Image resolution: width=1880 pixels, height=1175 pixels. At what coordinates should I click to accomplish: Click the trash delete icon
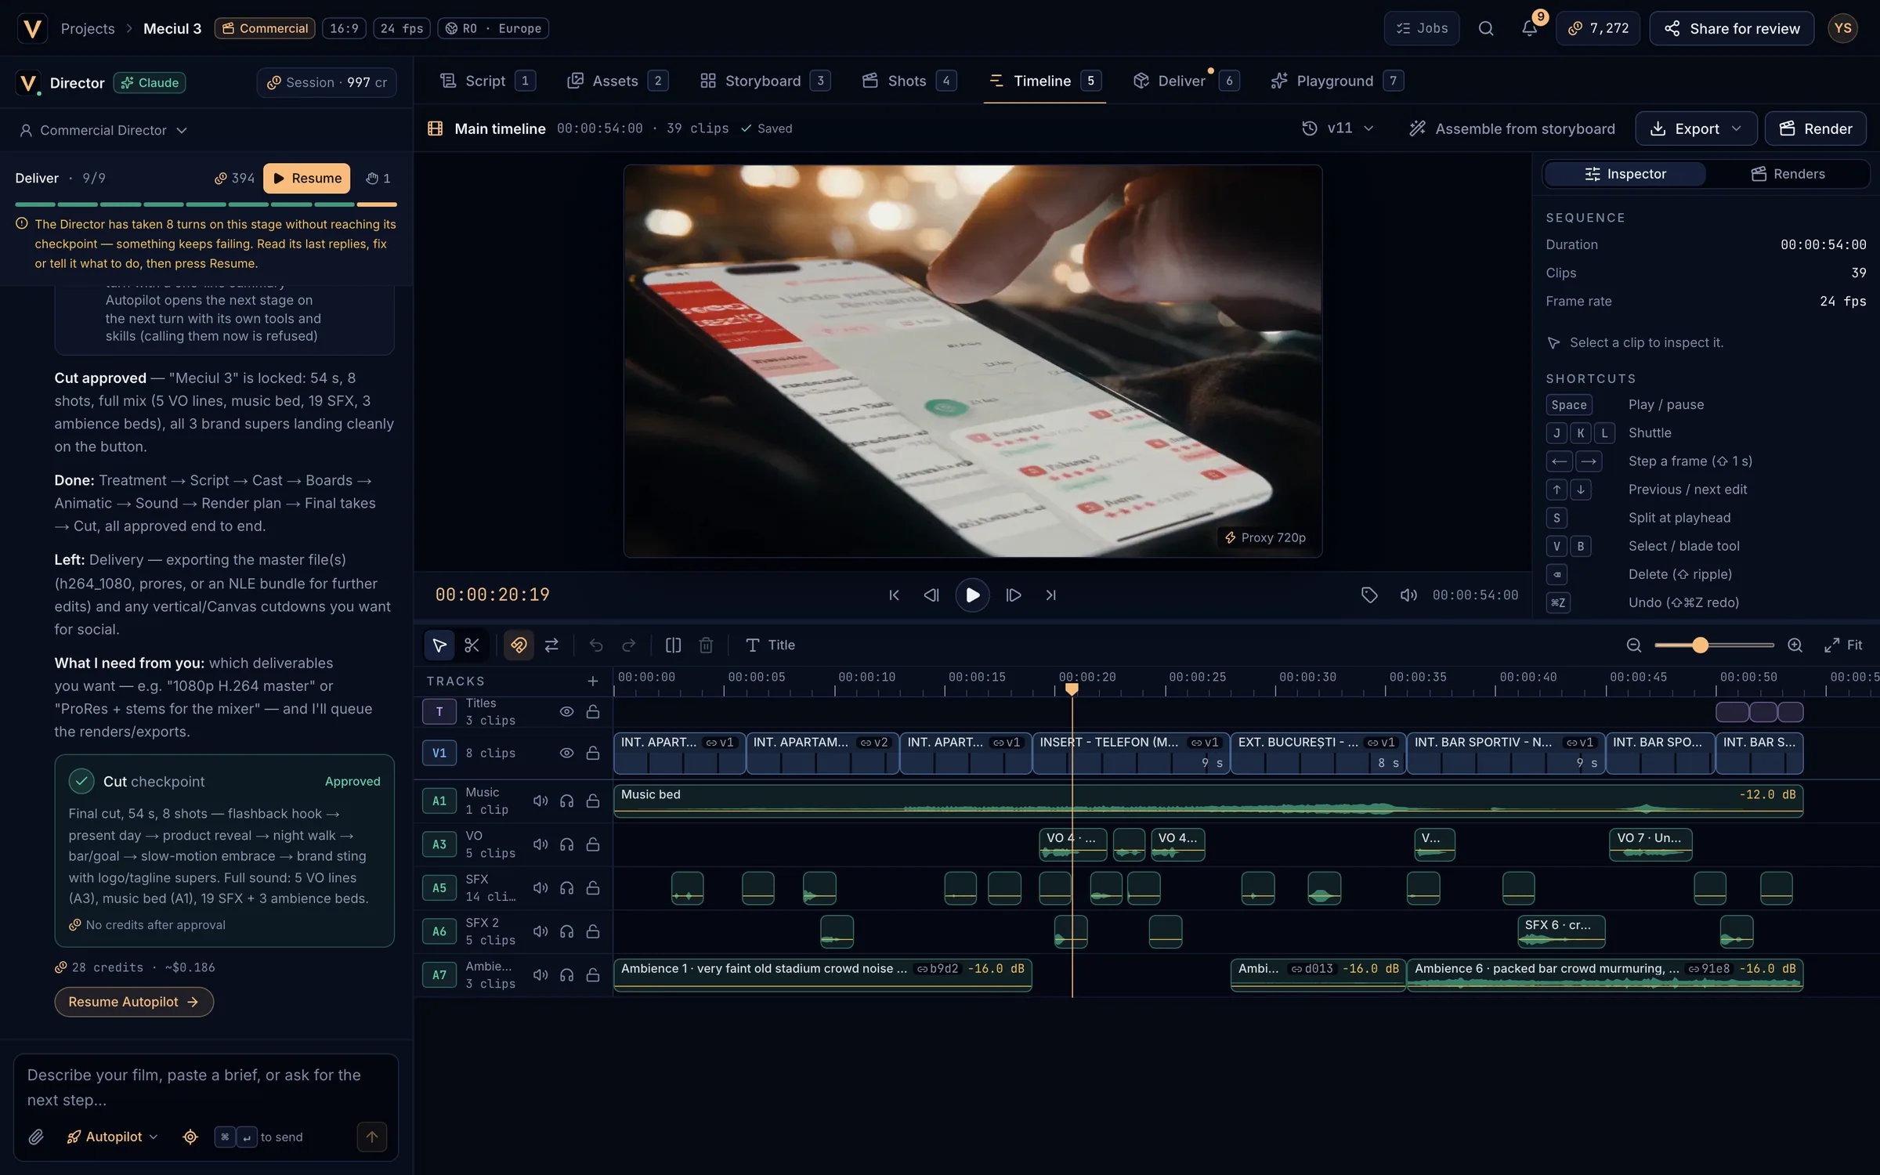[706, 645]
